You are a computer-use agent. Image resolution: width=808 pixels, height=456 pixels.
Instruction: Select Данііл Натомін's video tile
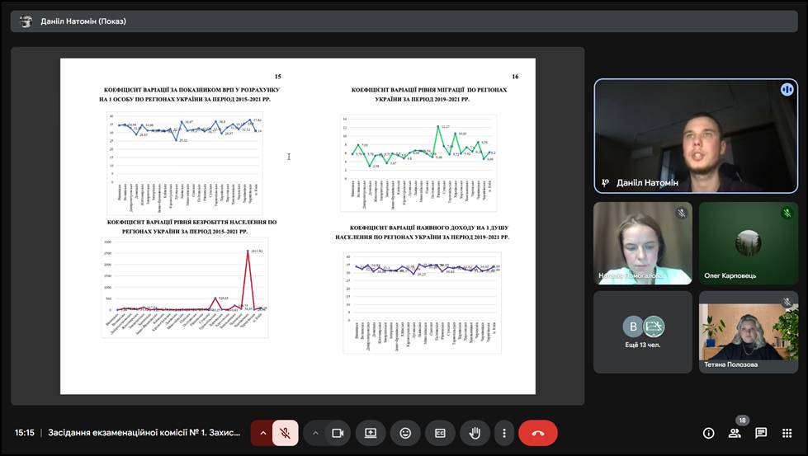(x=696, y=136)
